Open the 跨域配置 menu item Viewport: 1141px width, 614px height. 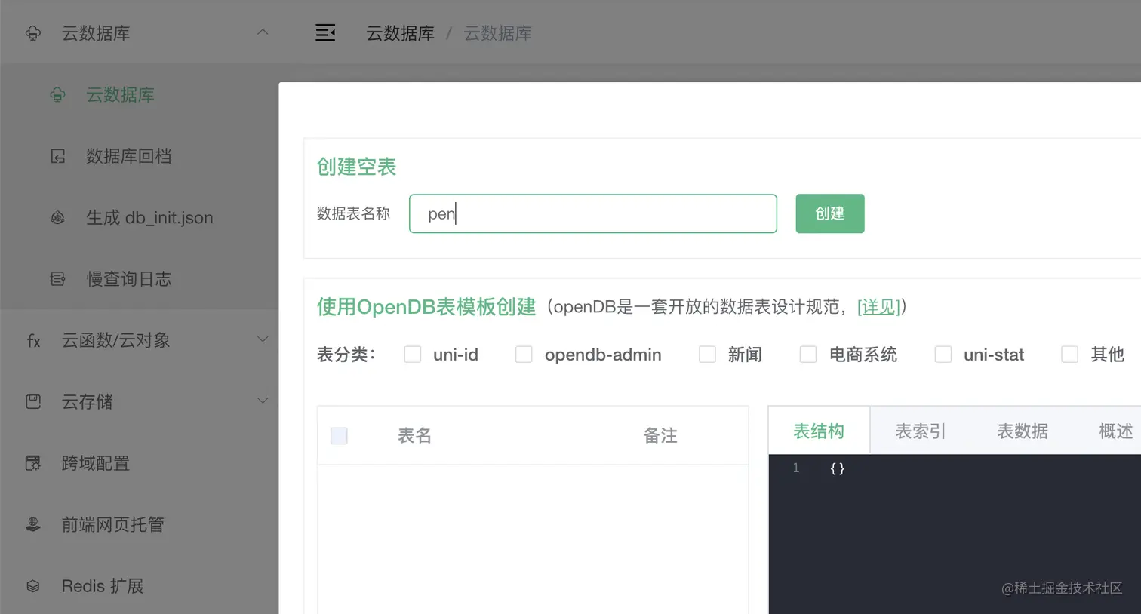(x=139, y=463)
